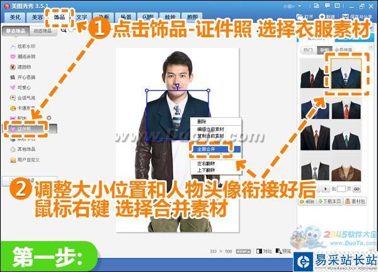378x272 pixels.
Task: Go to the next page of materials
Action: [x=326, y=189]
